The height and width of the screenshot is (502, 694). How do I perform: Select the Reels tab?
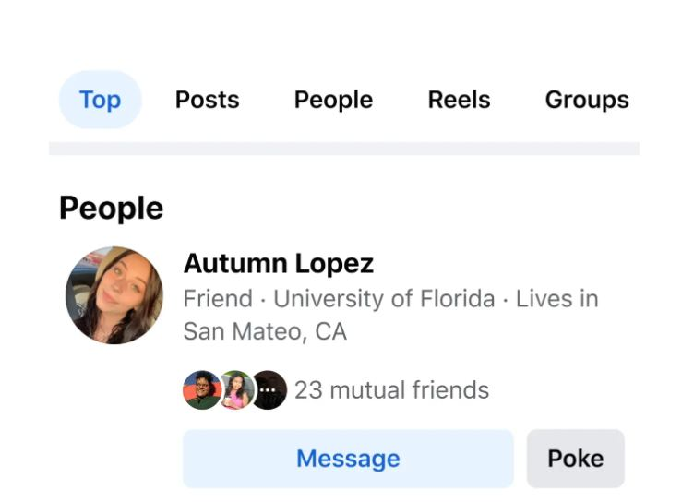(x=459, y=100)
